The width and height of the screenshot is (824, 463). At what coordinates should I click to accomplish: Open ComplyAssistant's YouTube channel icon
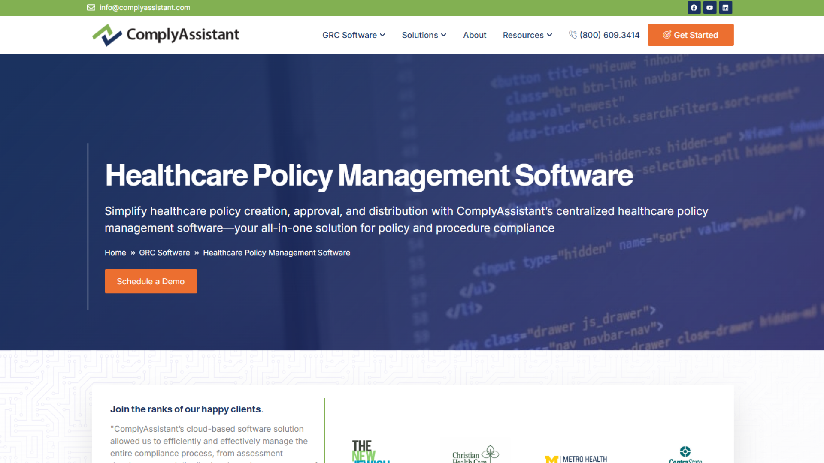point(709,7)
